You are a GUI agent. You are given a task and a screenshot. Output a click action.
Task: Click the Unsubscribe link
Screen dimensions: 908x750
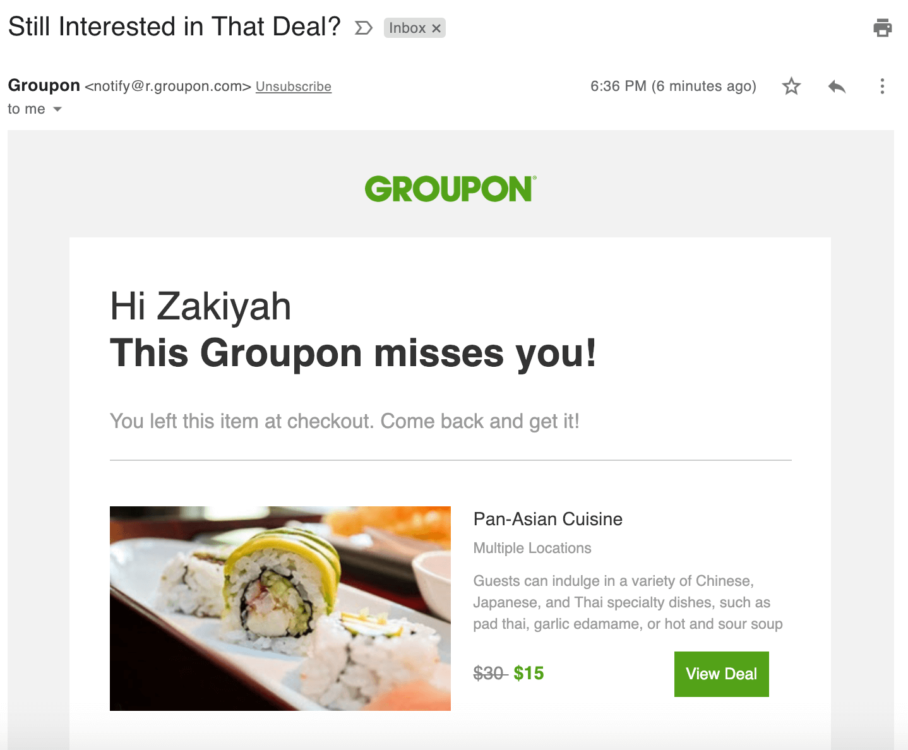(294, 86)
